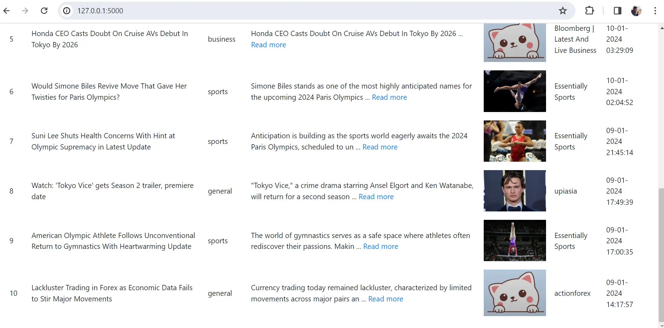Image resolution: width=664 pixels, height=328 pixels.
Task: Click the forward navigation arrow
Action: coord(25,11)
